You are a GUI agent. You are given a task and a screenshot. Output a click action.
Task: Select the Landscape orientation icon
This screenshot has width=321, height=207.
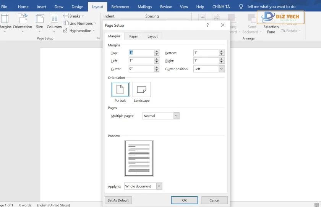pyautogui.click(x=141, y=90)
